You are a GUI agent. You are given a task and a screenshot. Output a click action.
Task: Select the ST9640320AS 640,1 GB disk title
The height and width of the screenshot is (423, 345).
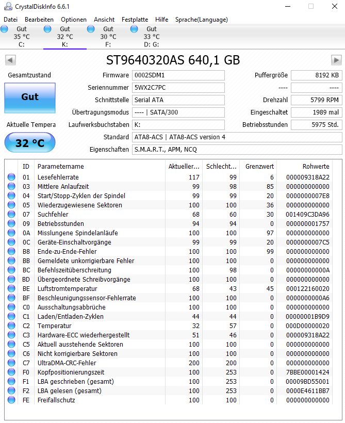tap(173, 60)
